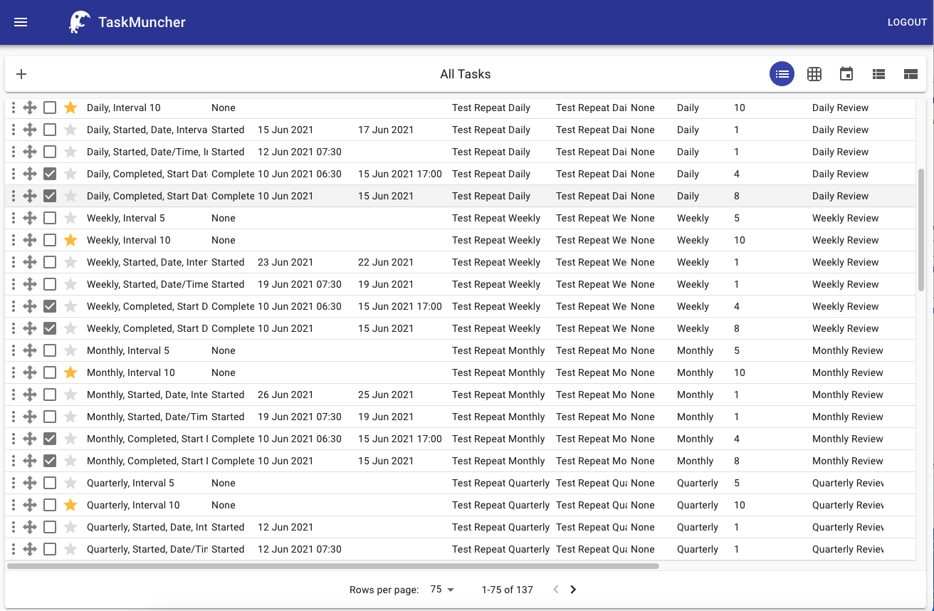Click the '22 Jun 2021' due date cell

tap(386, 263)
